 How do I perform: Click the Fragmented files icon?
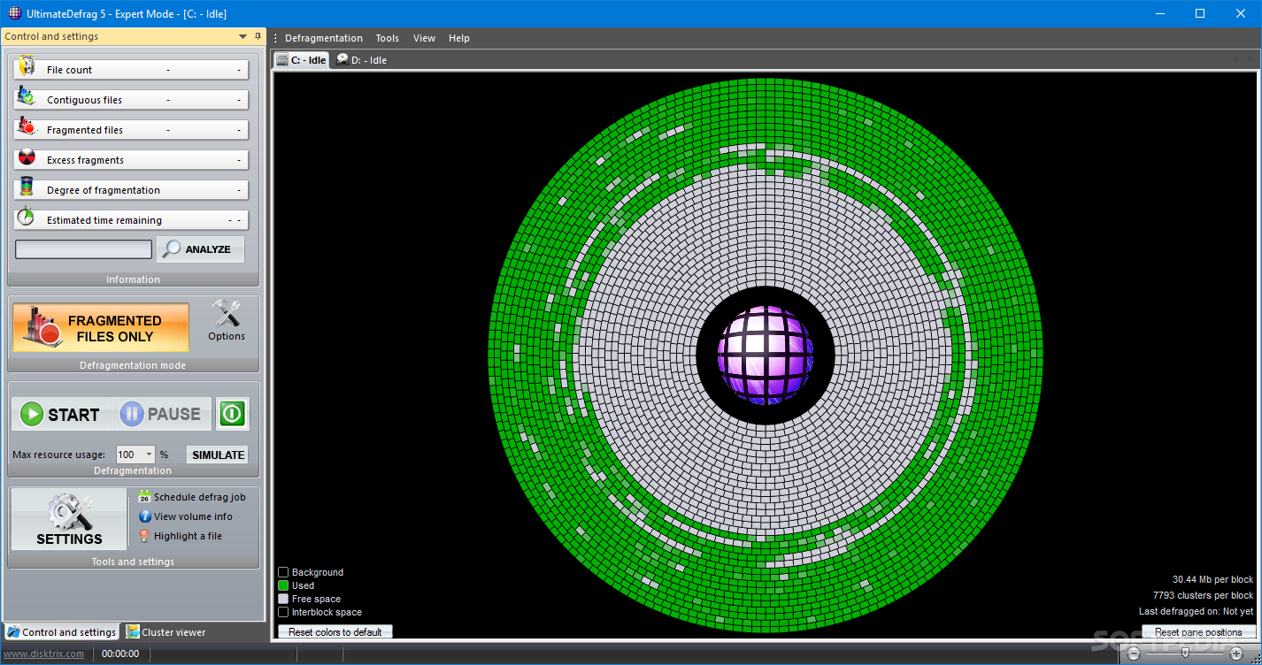pyautogui.click(x=26, y=127)
